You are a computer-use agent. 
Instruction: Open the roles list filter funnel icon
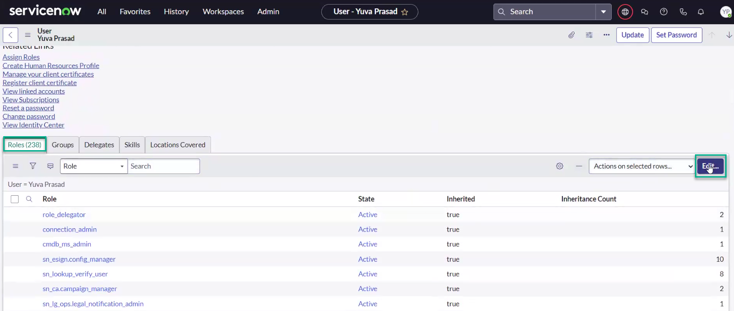tap(33, 166)
